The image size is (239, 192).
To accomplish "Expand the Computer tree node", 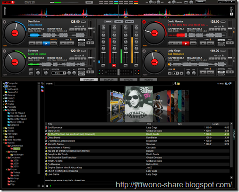I will pos(3,83).
